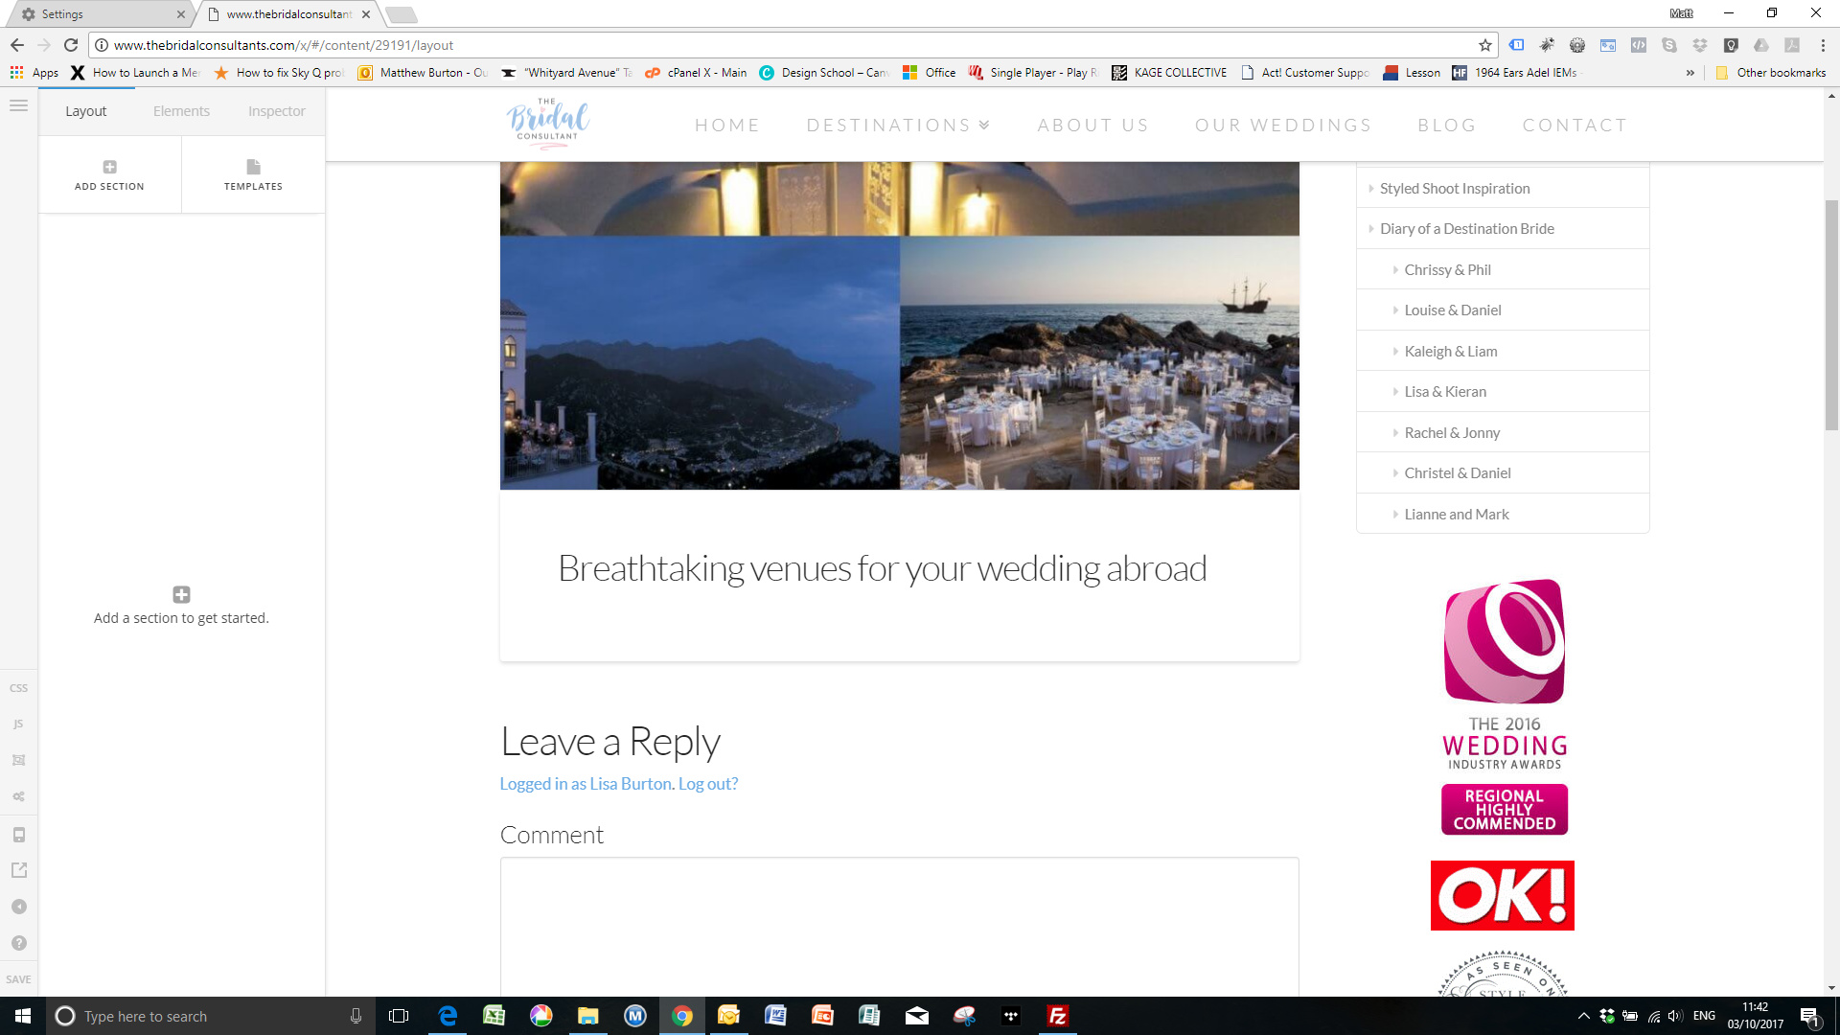Image resolution: width=1840 pixels, height=1035 pixels.
Task: Show hidden system tray icons chevron
Action: click(1583, 1016)
